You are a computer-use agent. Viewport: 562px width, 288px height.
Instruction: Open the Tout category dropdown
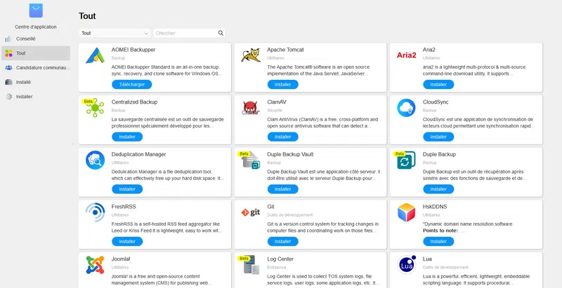(x=115, y=33)
